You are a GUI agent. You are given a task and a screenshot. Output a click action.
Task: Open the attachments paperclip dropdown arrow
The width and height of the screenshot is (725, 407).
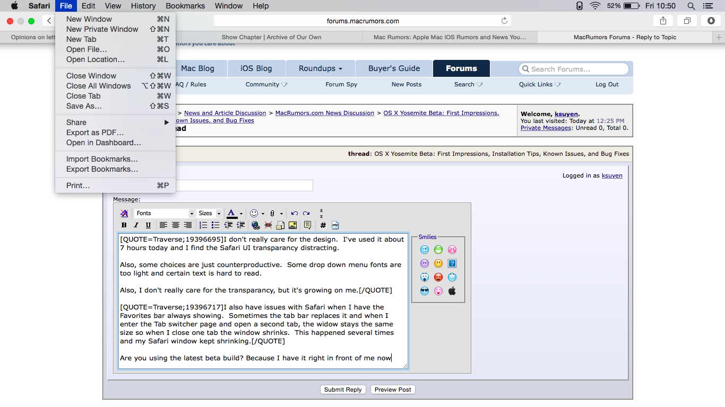(x=281, y=214)
